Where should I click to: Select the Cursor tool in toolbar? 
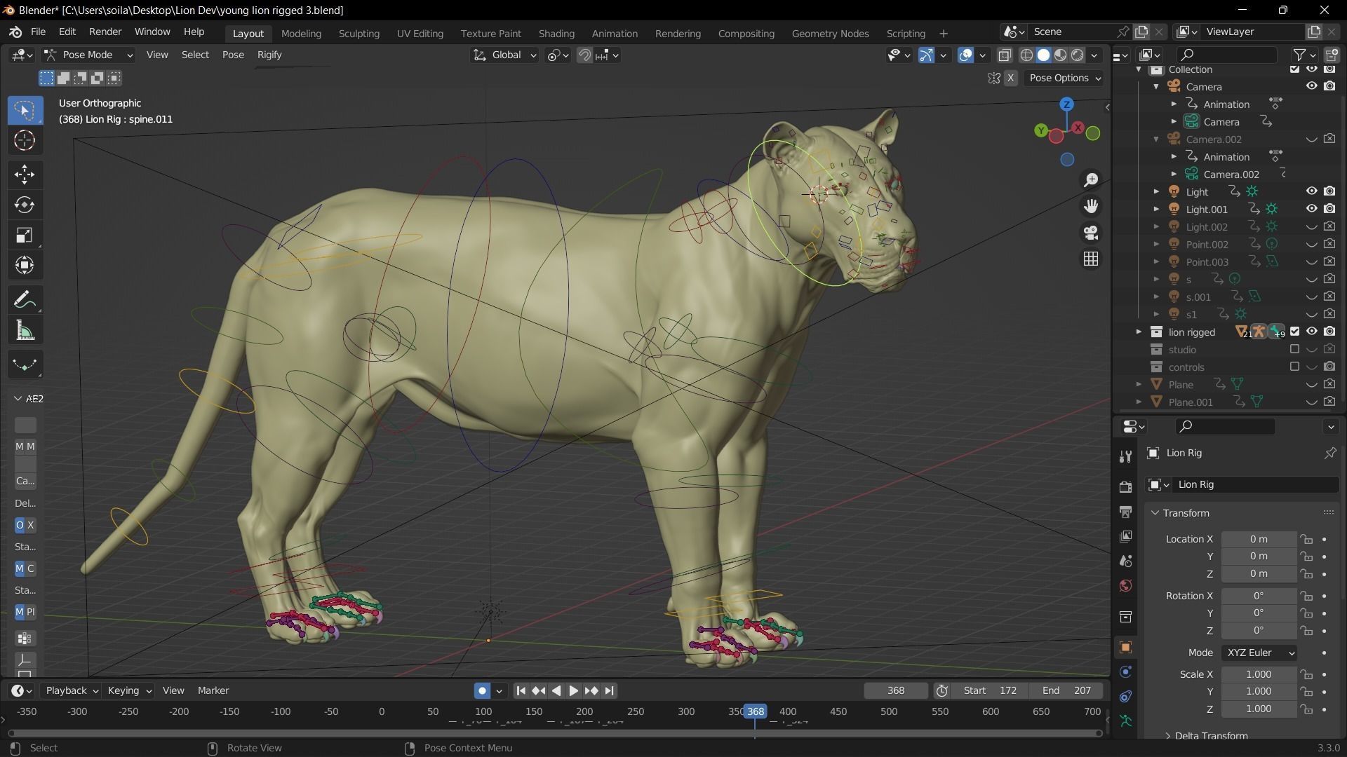25,140
